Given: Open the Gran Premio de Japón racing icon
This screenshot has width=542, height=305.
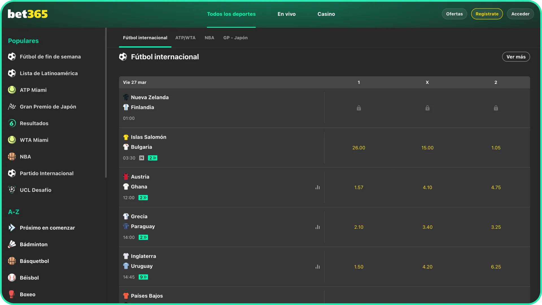Looking at the screenshot, I should 12,106.
